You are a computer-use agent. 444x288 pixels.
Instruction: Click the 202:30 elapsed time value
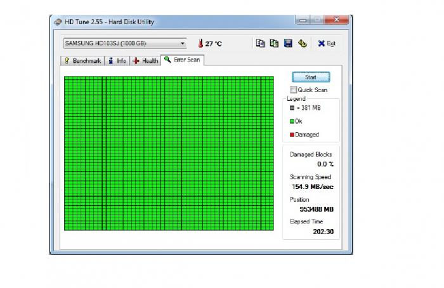pyautogui.click(x=323, y=232)
